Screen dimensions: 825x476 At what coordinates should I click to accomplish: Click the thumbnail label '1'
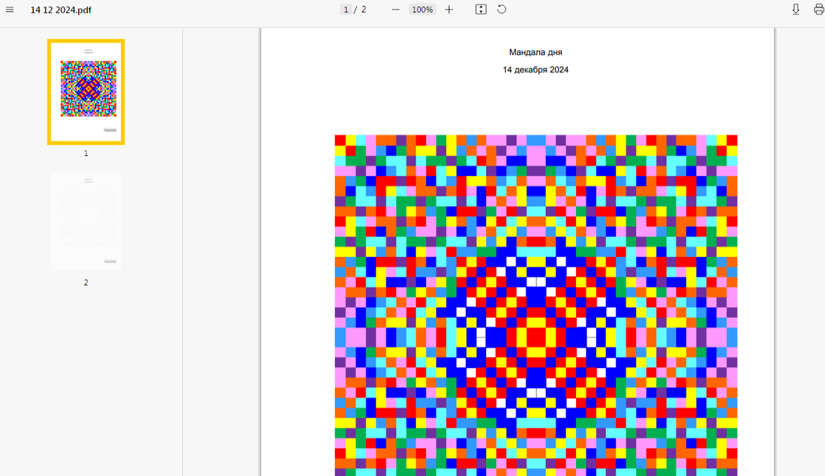pos(86,153)
